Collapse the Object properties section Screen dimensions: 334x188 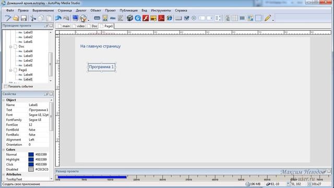coord(4,100)
